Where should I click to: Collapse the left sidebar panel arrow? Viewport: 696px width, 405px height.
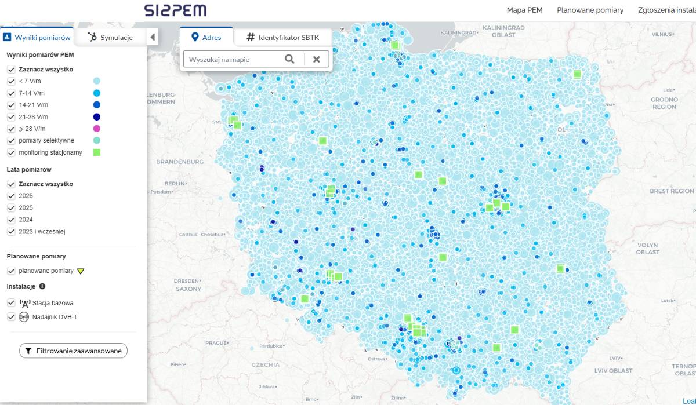pyautogui.click(x=153, y=38)
